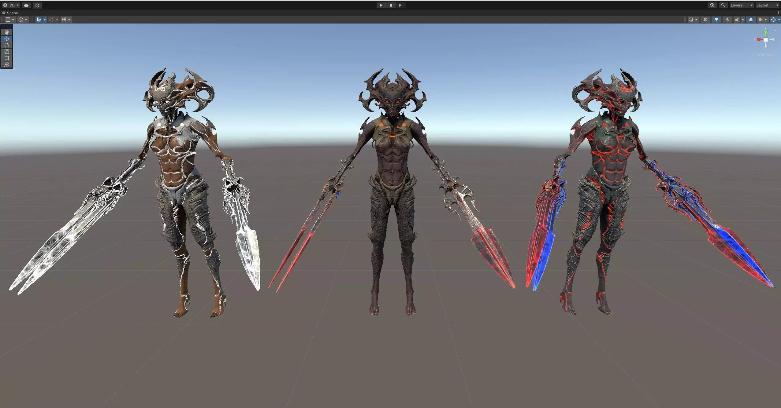
Task: Toggle grid visibility Y axis
Action: coord(39,20)
